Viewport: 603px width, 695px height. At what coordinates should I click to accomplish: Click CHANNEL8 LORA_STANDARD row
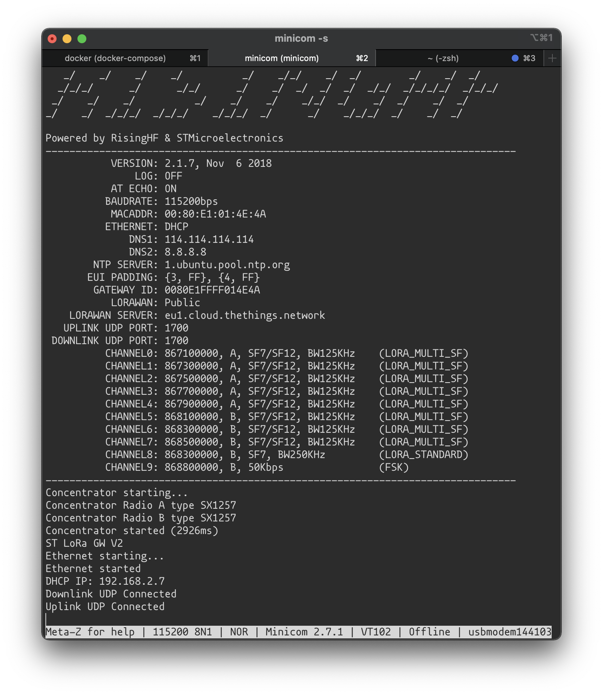click(x=287, y=455)
